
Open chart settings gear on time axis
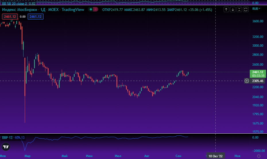[x=259, y=156]
